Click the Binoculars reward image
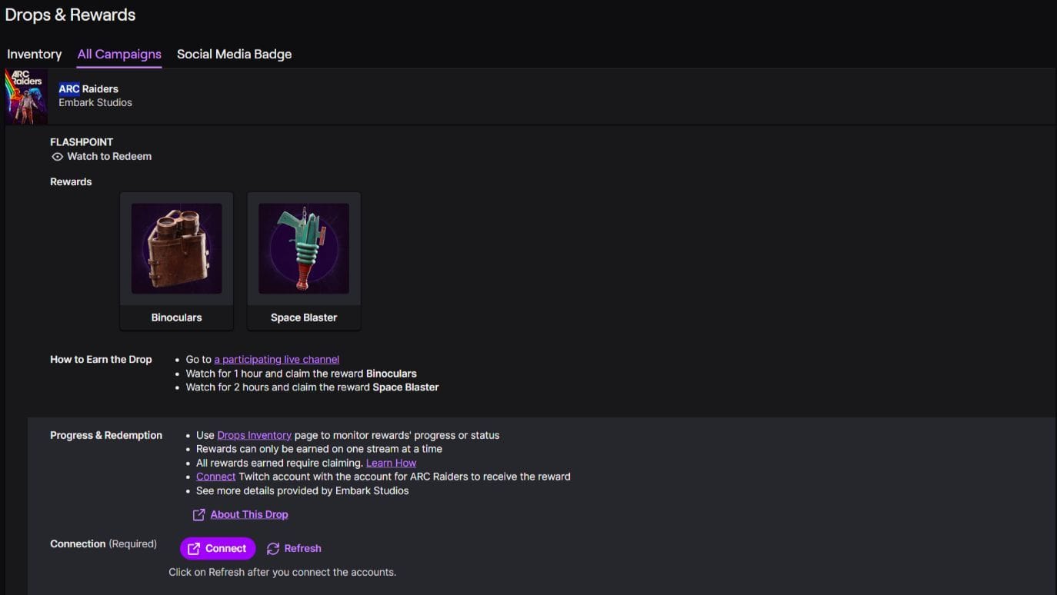Viewport: 1057px width, 595px height. point(176,248)
